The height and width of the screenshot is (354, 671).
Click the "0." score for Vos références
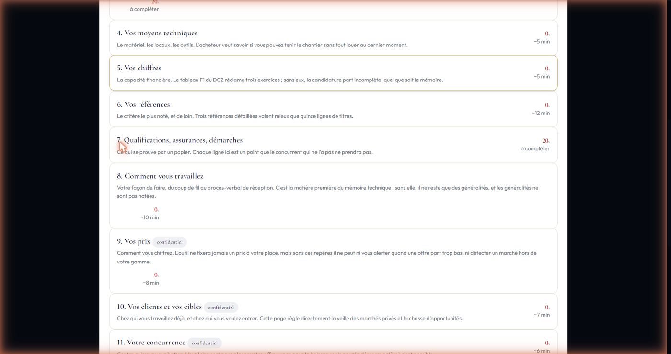tap(547, 105)
